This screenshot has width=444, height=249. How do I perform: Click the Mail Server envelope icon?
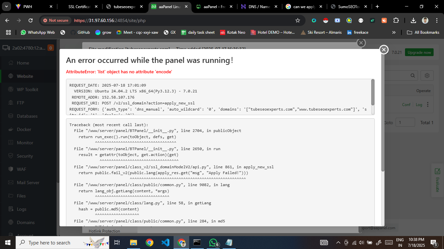11,183
